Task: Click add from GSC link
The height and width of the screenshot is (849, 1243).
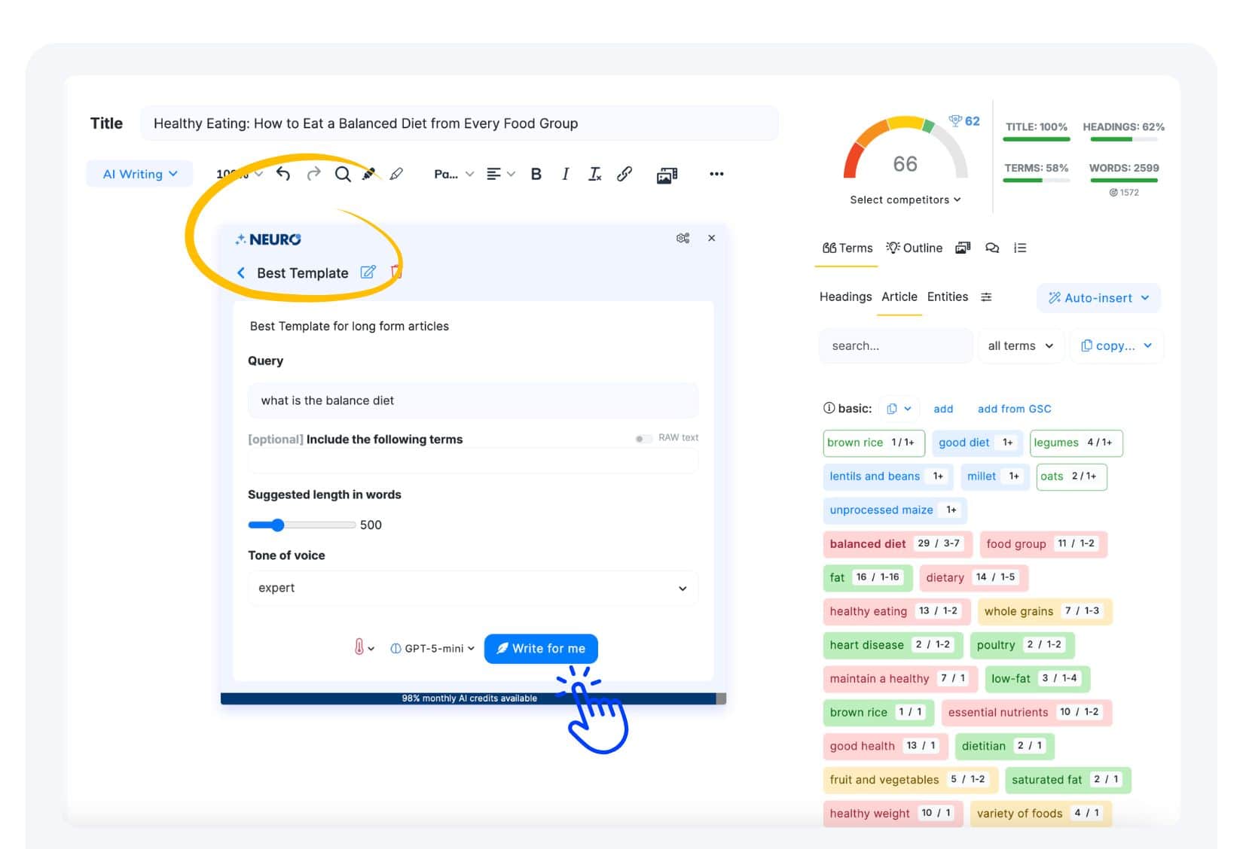Action: 1014,409
